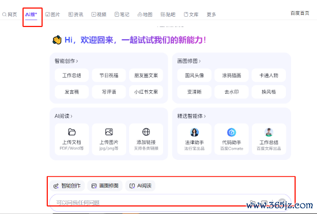
Task: Go to the 视频 tab
Action: click(99, 14)
